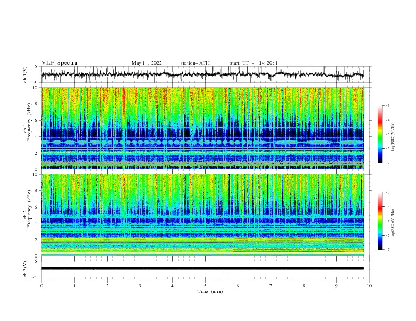Image resolution: width=416 pixels, height=321 pixels.
Task: Click time axis tick label "5"
Action: tap(205, 286)
